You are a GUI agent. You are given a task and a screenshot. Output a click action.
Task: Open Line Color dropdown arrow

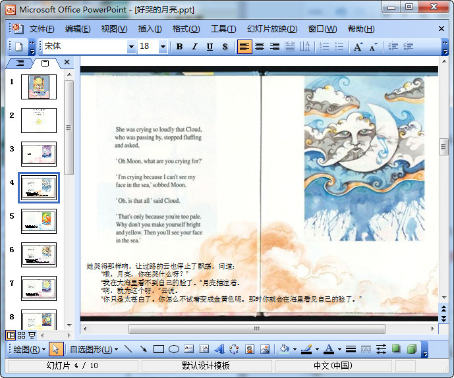click(x=317, y=349)
